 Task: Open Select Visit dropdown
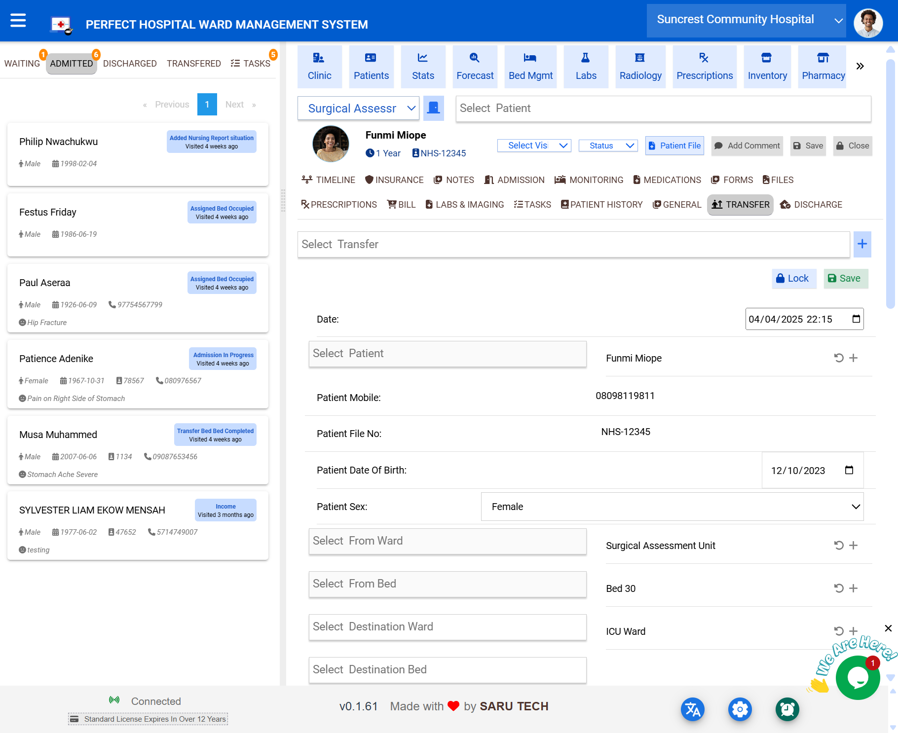(x=534, y=146)
